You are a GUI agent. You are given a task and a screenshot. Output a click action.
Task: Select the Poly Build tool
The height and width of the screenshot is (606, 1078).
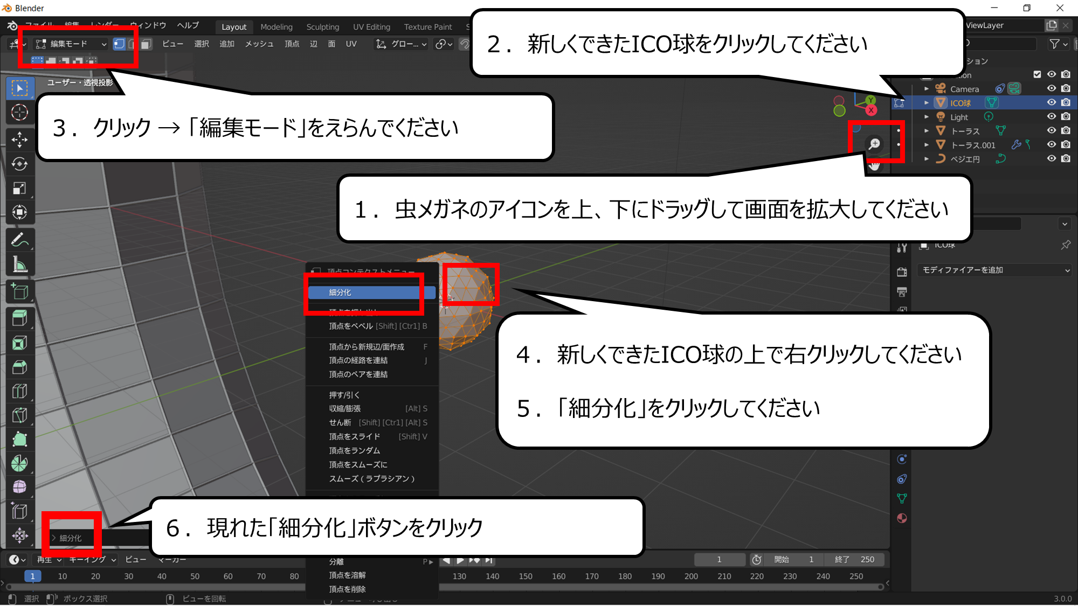click(x=20, y=440)
